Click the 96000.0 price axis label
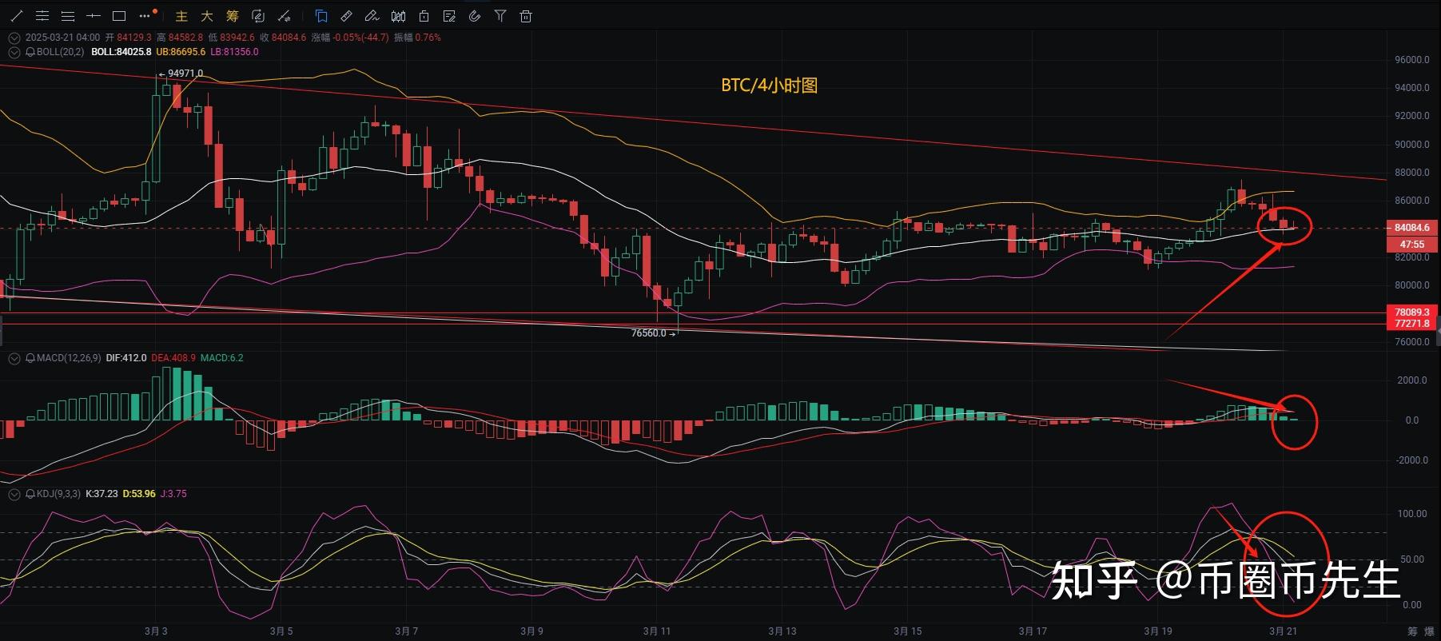The width and height of the screenshot is (1441, 641). tap(1412, 60)
